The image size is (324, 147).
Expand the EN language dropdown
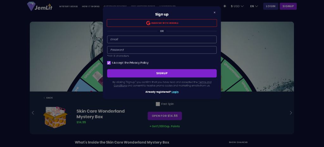point(254,6)
